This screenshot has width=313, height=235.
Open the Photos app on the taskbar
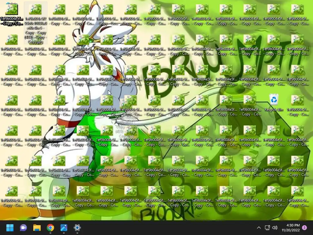click(x=64, y=228)
